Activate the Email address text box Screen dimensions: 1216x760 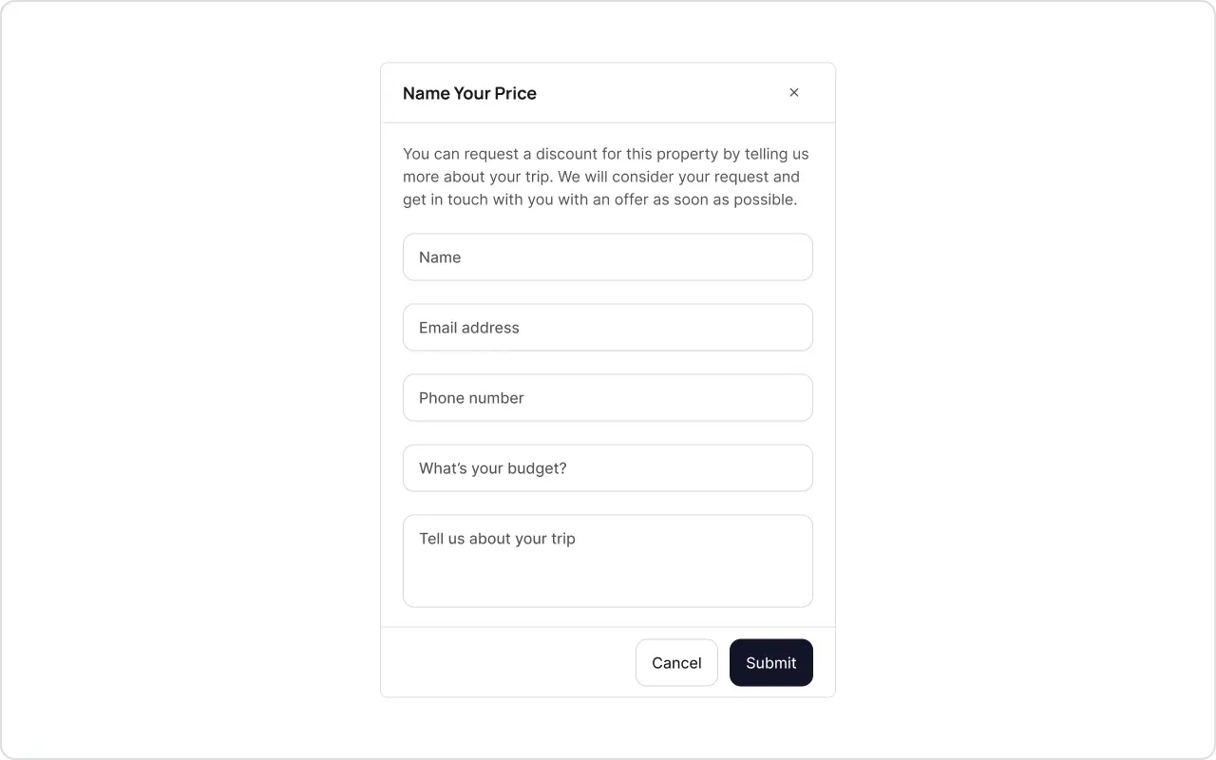tap(608, 328)
